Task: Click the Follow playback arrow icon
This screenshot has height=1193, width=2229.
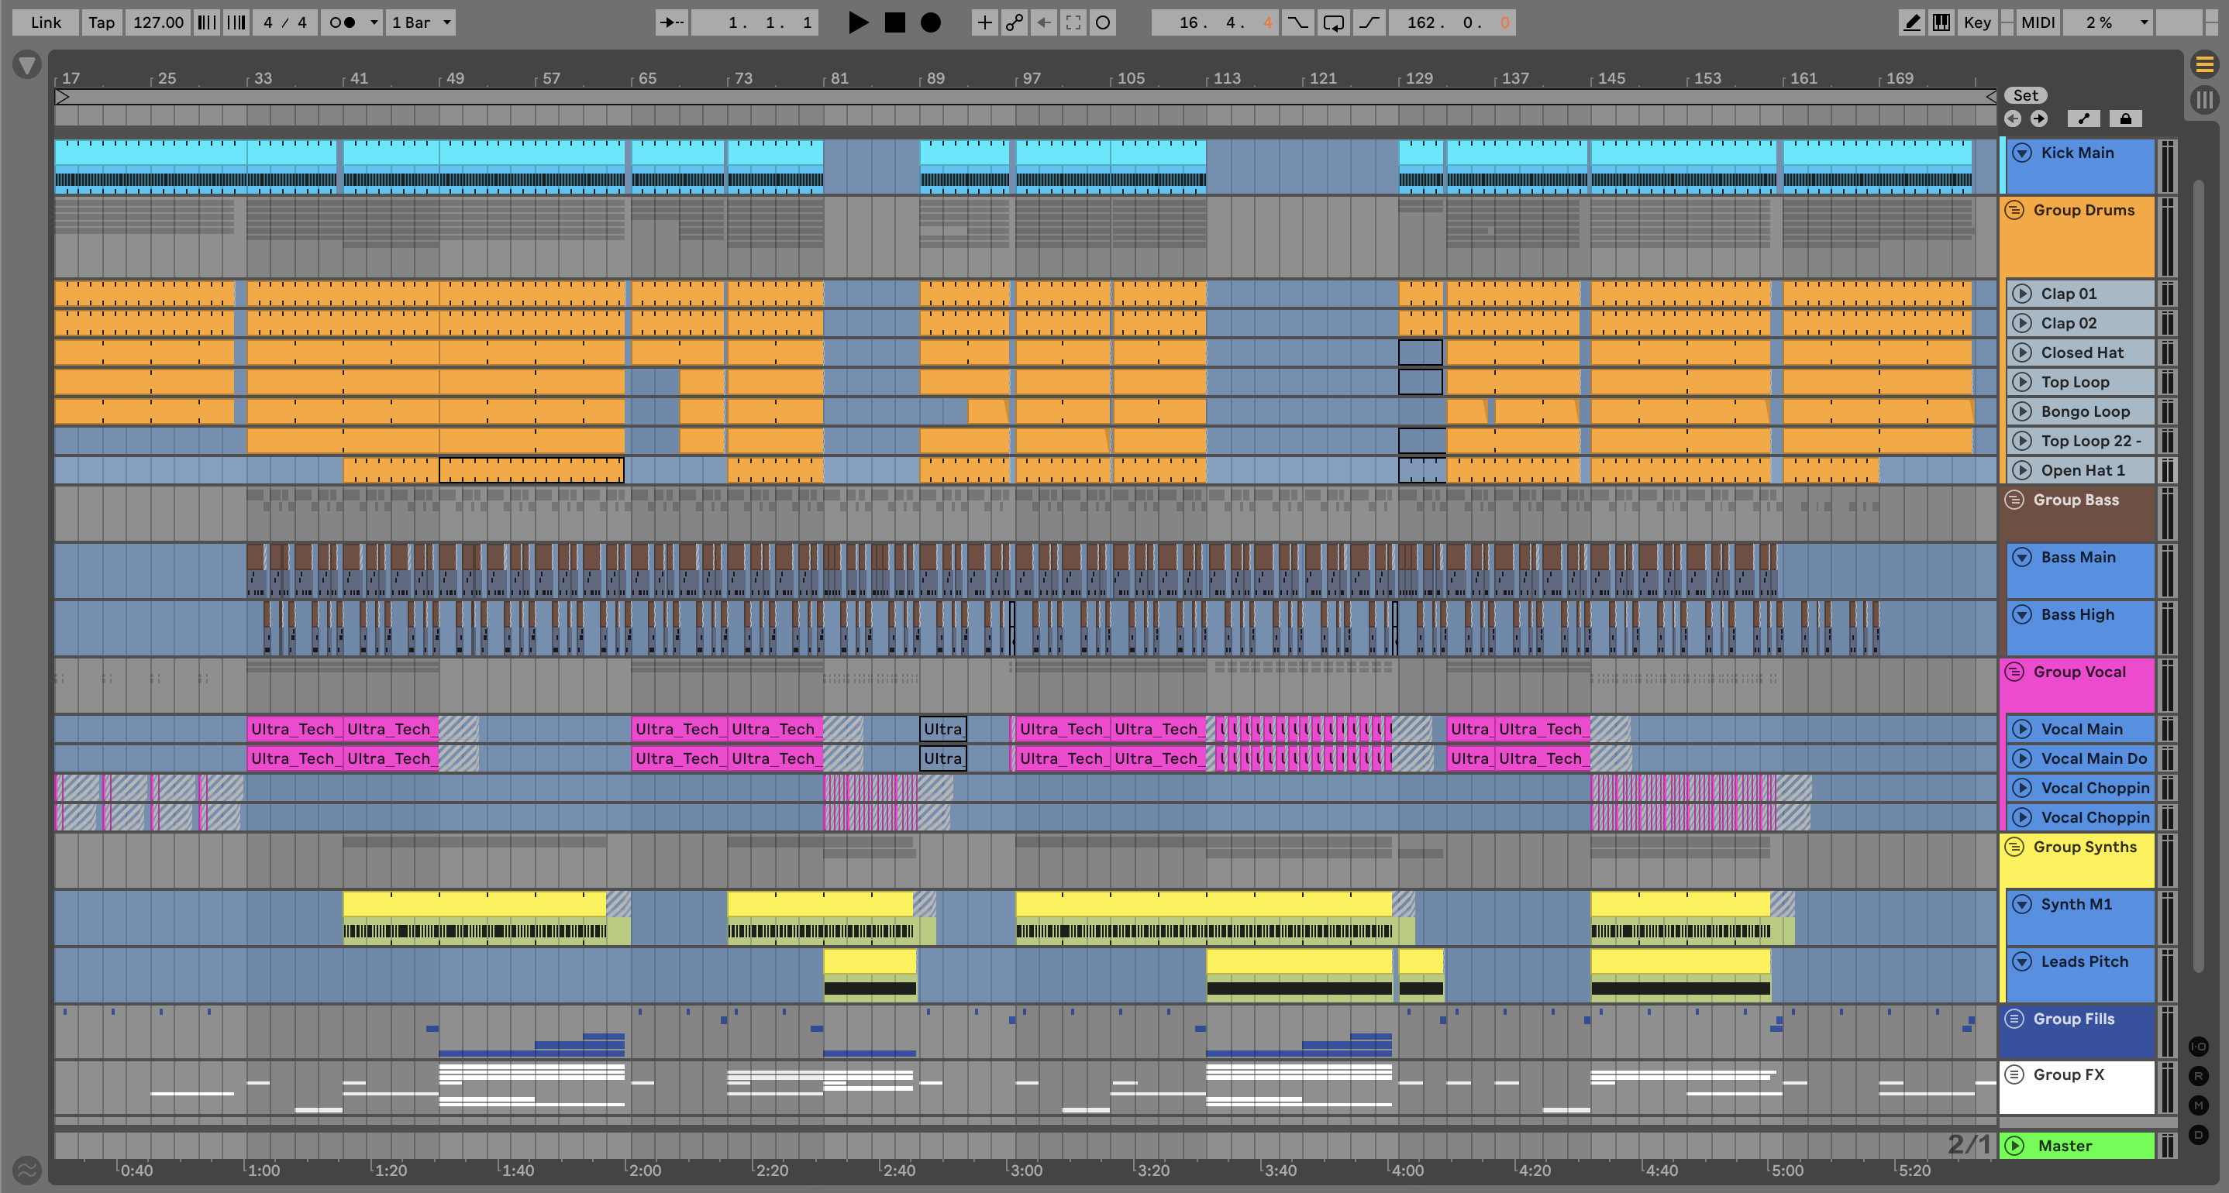Action: pyautogui.click(x=671, y=22)
